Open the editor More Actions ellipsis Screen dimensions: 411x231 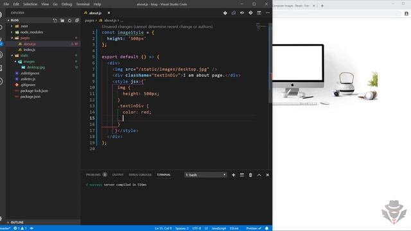[x=267, y=13]
